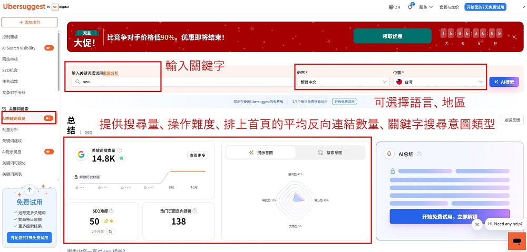Open the 台湾 location dropdown
Image resolution: width=527 pixels, height=252 pixels.
point(440,82)
